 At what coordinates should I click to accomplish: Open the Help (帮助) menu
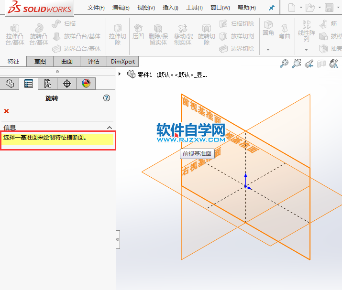pyautogui.click(x=247, y=8)
